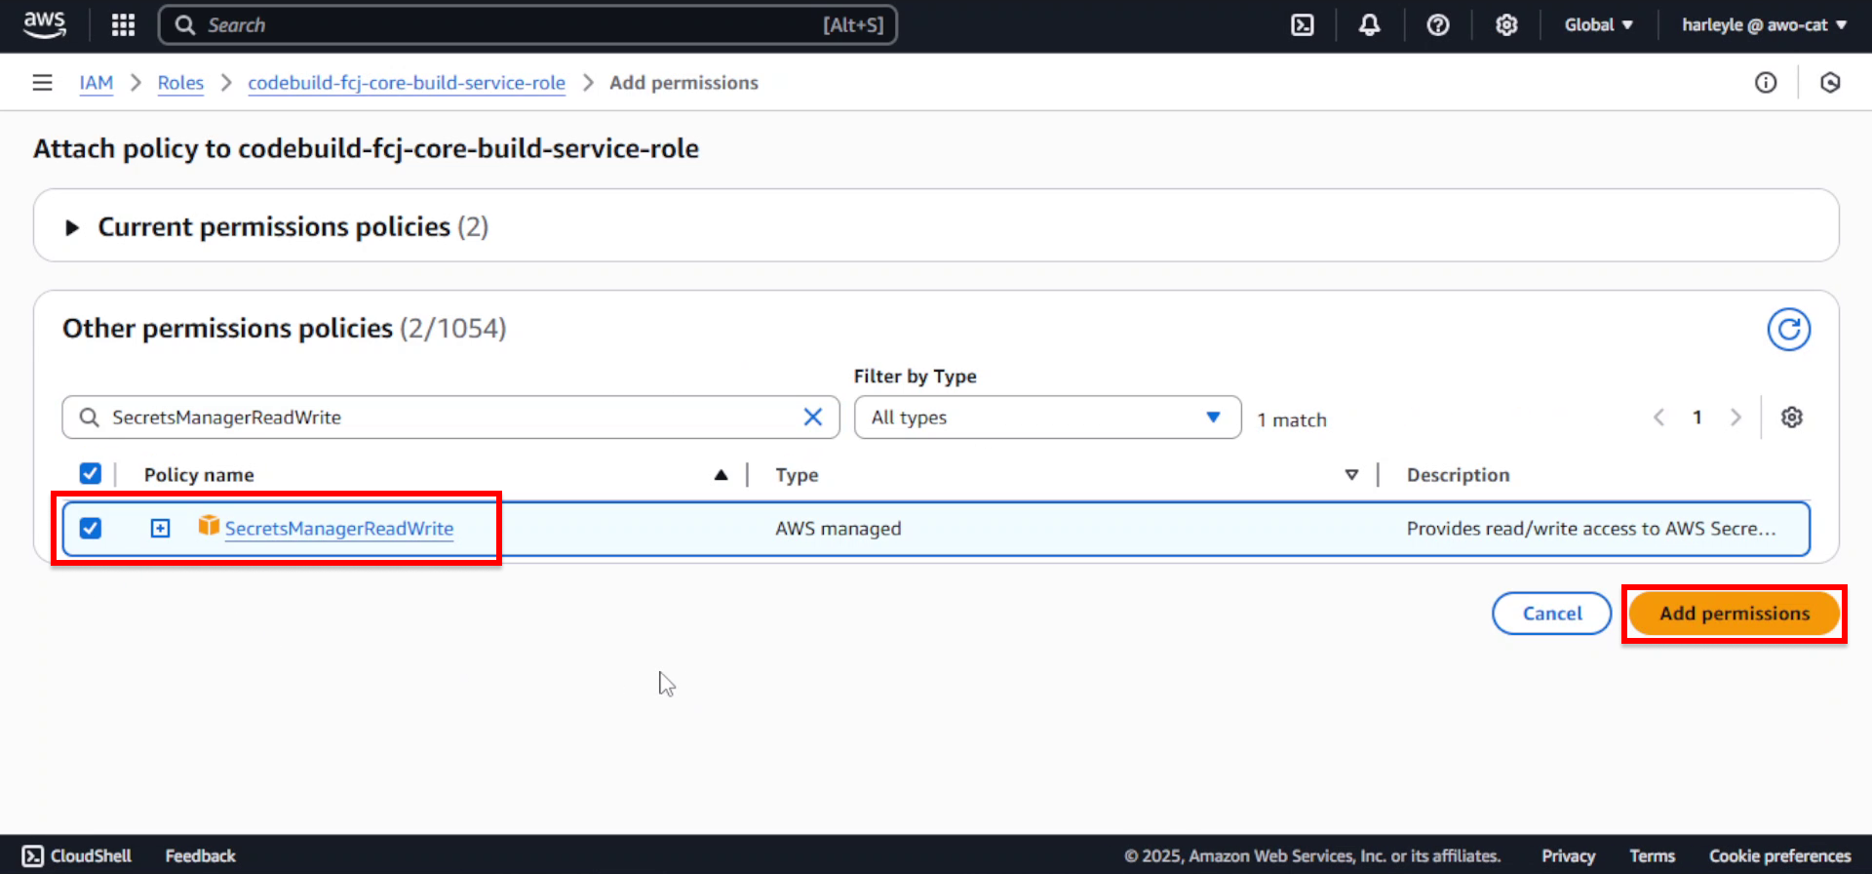Open the hexagon icon beside the info icon
Screen dimensions: 1872x874
click(x=1830, y=83)
